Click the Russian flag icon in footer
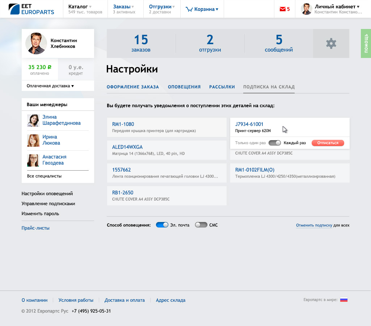The height and width of the screenshot is (326, 371). pos(343,300)
